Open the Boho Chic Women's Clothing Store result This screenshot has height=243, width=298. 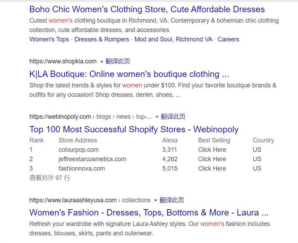pyautogui.click(x=147, y=9)
